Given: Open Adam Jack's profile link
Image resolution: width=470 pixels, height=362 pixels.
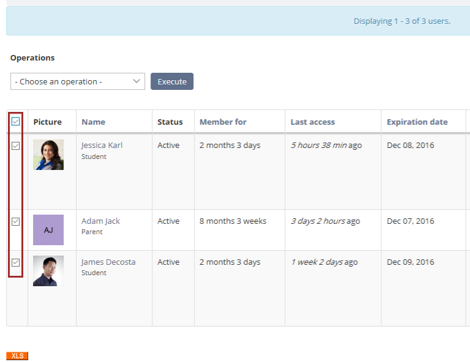Looking at the screenshot, I should click(x=101, y=221).
